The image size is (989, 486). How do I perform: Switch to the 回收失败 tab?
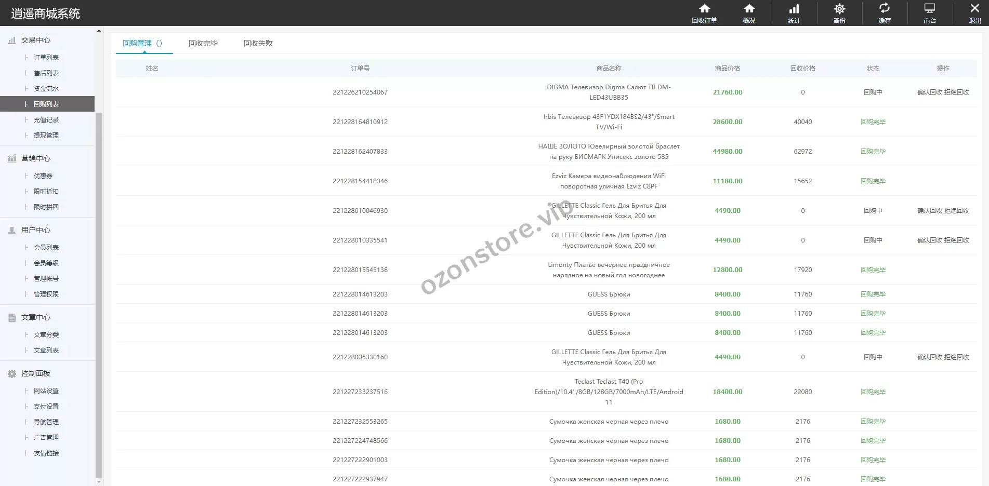258,43
